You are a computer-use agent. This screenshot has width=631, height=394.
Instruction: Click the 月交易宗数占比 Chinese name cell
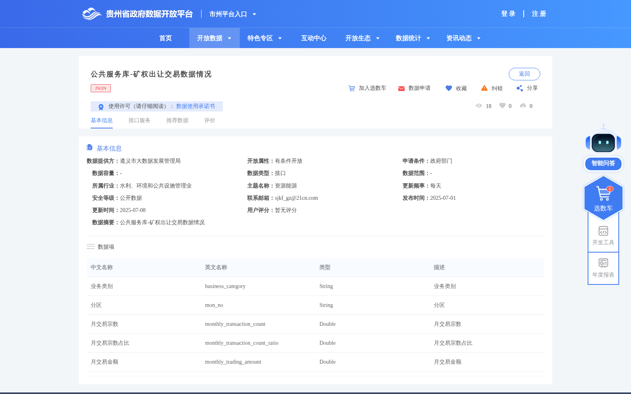click(110, 343)
